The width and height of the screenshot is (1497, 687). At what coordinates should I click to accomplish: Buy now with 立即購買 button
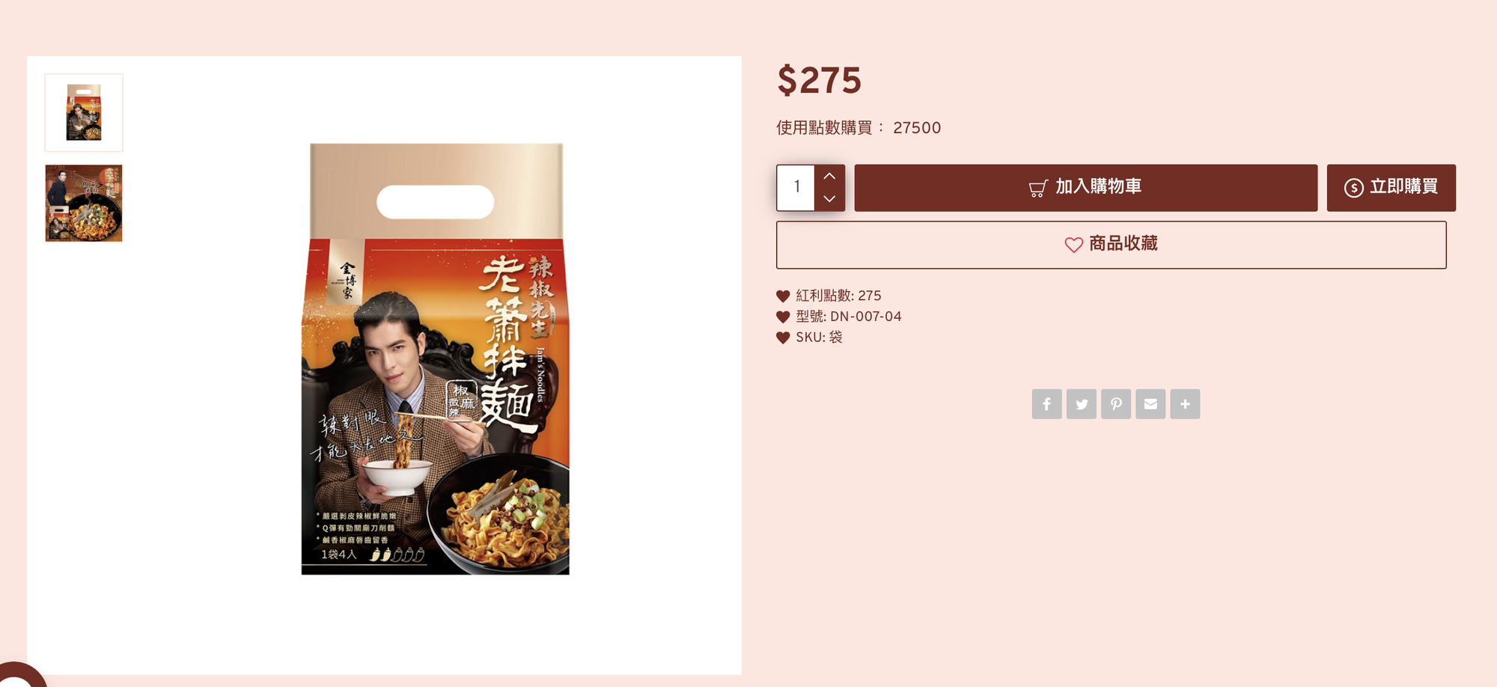[1391, 188]
